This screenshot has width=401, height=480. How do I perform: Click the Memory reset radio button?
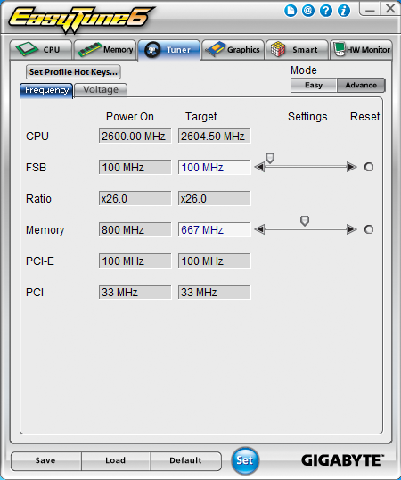coord(369,229)
